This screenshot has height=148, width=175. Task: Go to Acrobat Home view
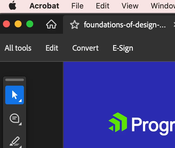coord(51,24)
